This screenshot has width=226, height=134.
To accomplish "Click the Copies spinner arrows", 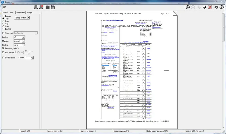I will [x=32, y=58].
